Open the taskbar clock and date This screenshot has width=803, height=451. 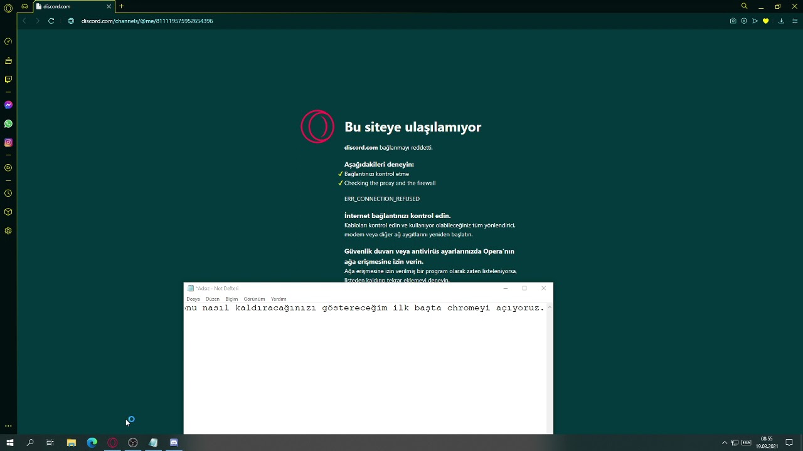[767, 443]
